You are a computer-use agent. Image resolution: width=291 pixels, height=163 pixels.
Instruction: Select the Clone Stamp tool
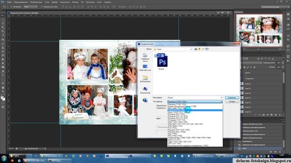click(x=3, y=48)
